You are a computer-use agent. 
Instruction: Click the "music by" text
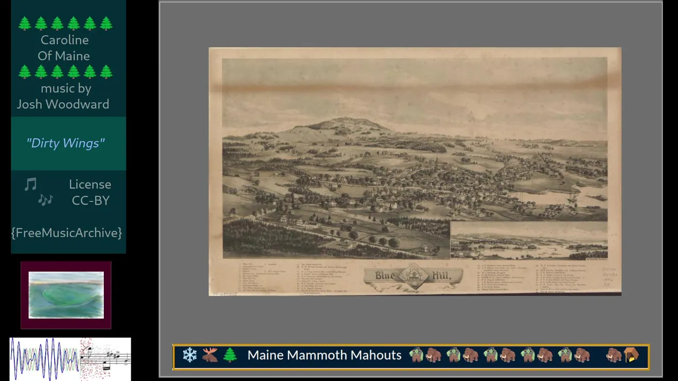click(66, 88)
